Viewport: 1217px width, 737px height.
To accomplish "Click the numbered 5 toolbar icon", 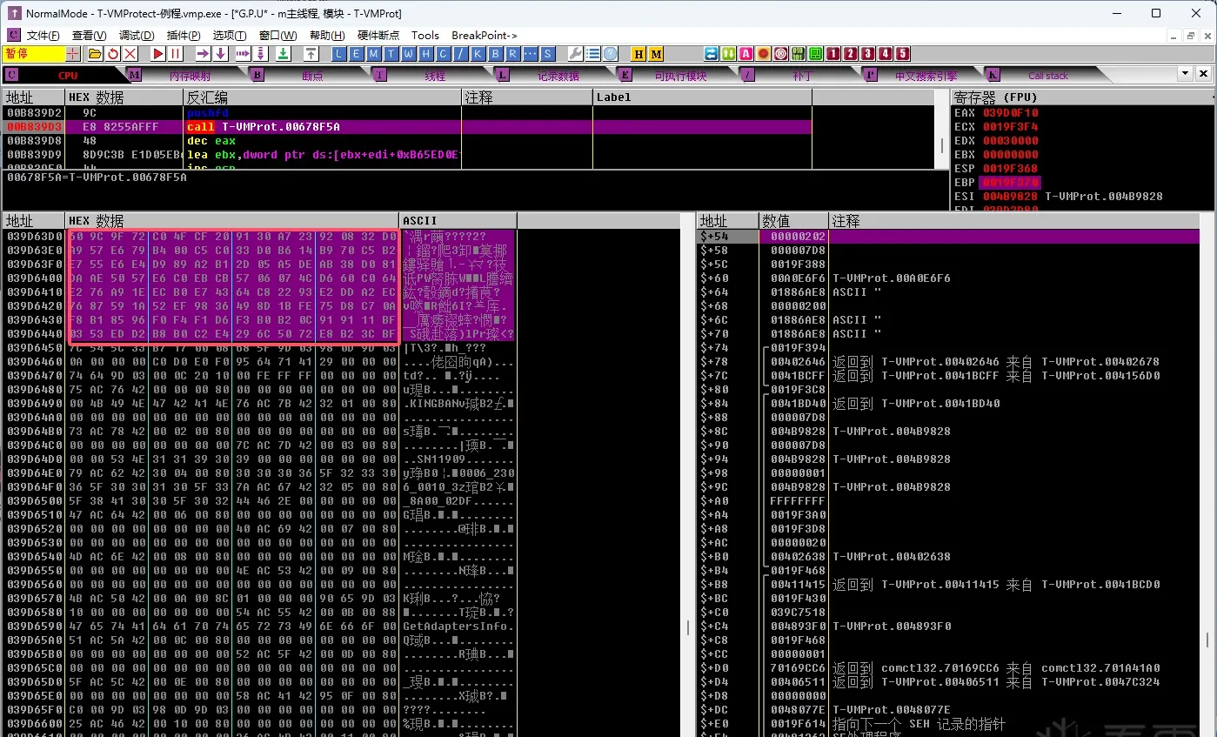I will coord(903,54).
